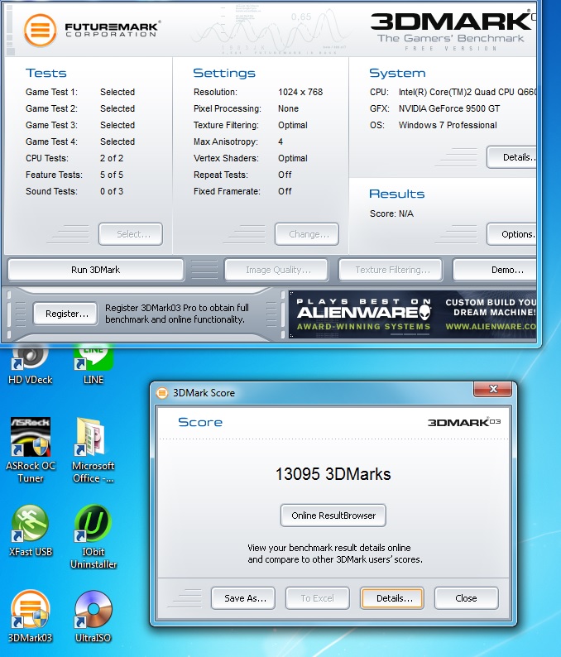Screen dimensions: 561x657
Task: Open the Online ResultBrowser
Action: 333,516
